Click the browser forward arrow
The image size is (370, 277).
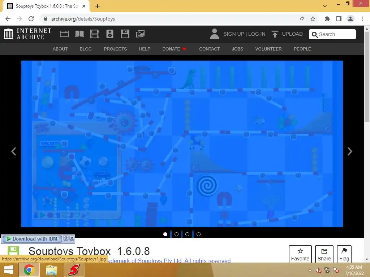pos(20,19)
